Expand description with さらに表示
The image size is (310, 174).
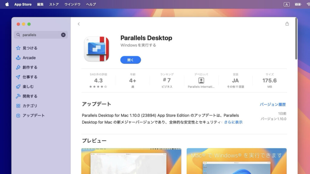click(233, 122)
